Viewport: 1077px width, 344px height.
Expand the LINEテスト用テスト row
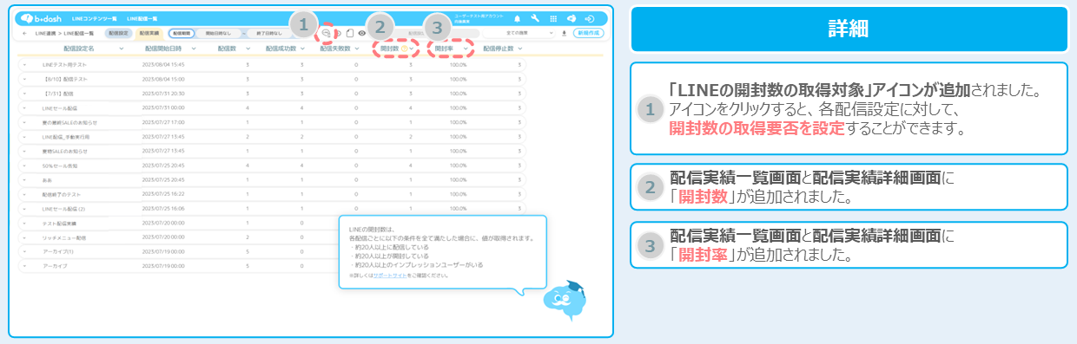pos(24,65)
